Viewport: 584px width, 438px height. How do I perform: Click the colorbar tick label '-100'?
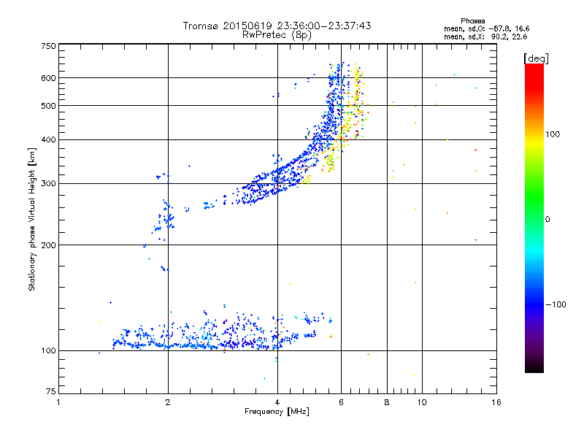click(556, 304)
